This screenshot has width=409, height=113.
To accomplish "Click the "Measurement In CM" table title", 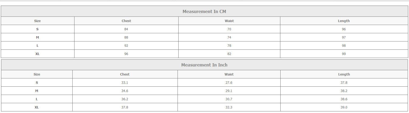I will point(204,11).
